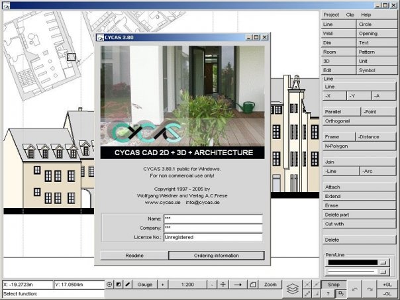The height and width of the screenshot is (300, 400).
Task: Click the black-white contrast square icon
Action: [x=119, y=285]
